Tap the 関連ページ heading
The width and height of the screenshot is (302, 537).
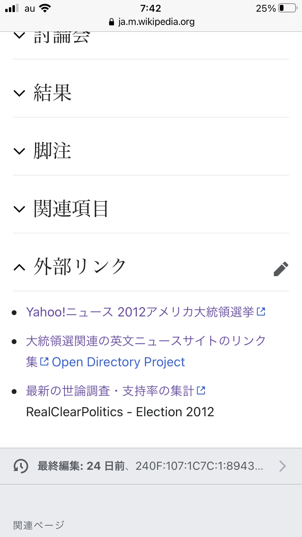pyautogui.click(x=39, y=525)
